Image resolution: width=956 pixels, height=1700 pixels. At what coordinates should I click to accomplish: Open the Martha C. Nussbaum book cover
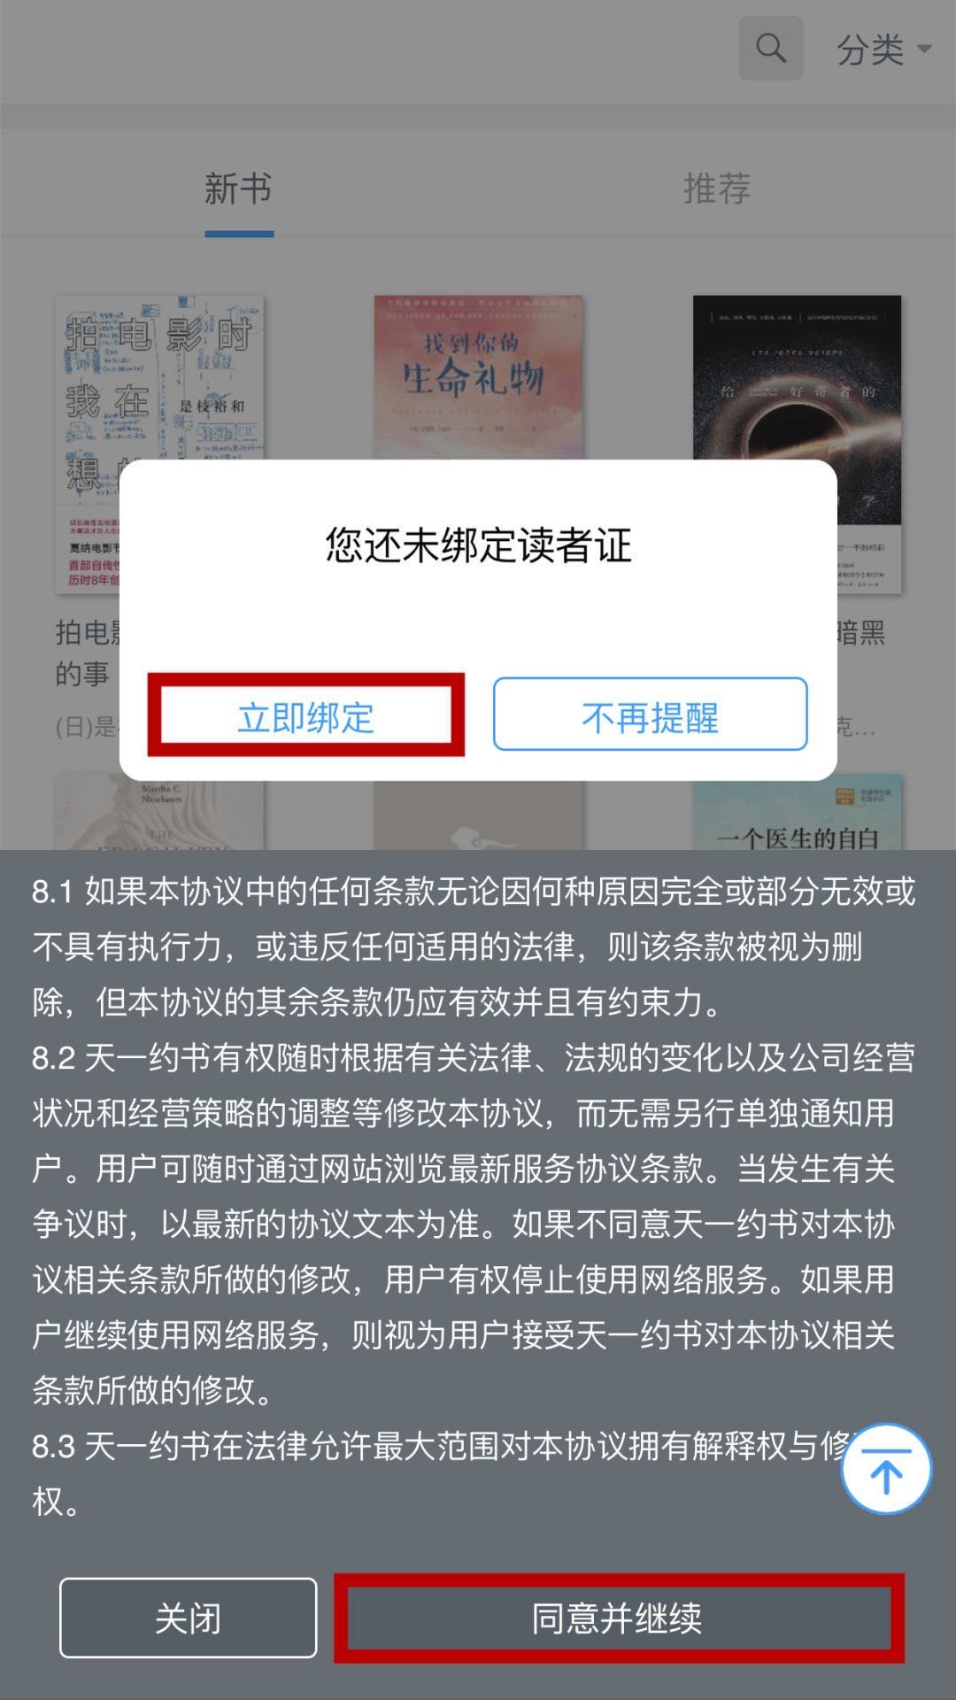pos(159,813)
